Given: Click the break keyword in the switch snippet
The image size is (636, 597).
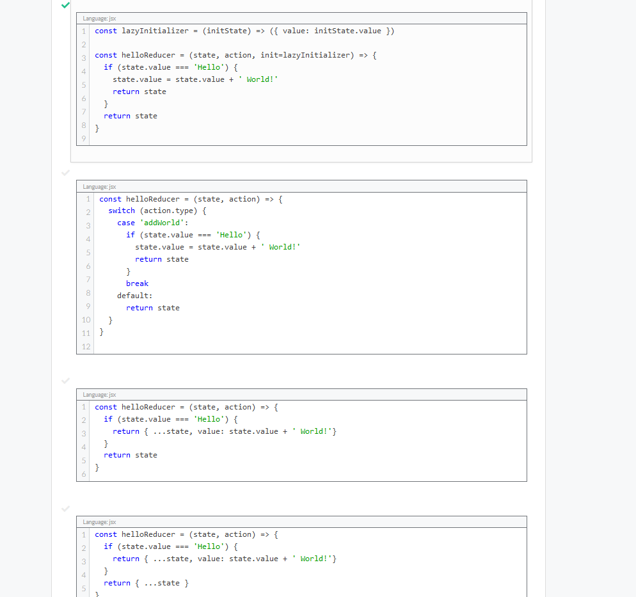Looking at the screenshot, I should [x=137, y=283].
